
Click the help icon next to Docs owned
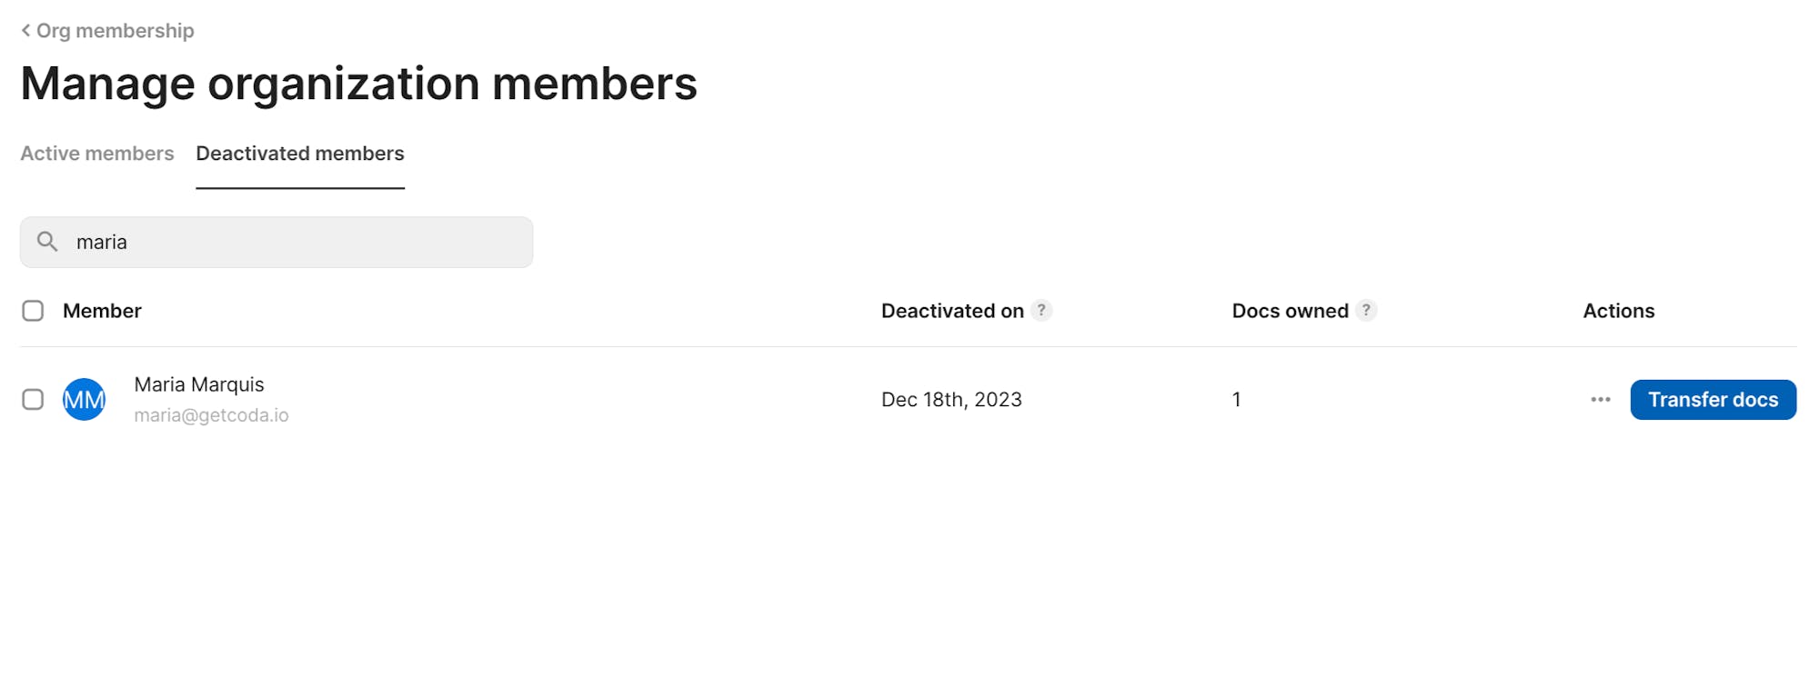point(1366,310)
